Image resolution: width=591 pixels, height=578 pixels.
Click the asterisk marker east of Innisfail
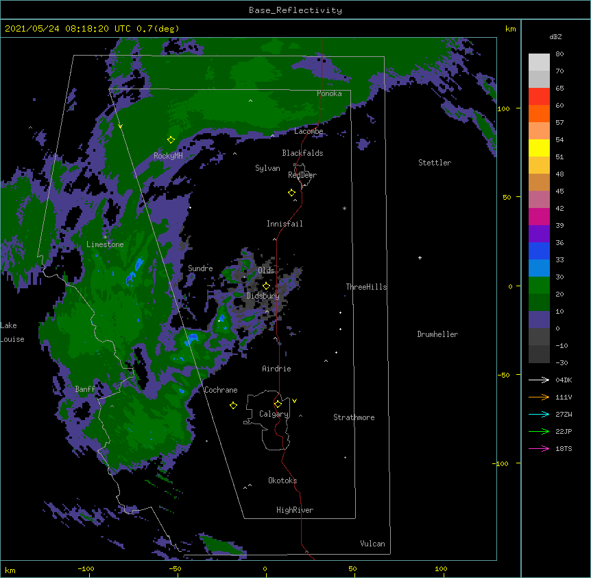[x=344, y=208]
